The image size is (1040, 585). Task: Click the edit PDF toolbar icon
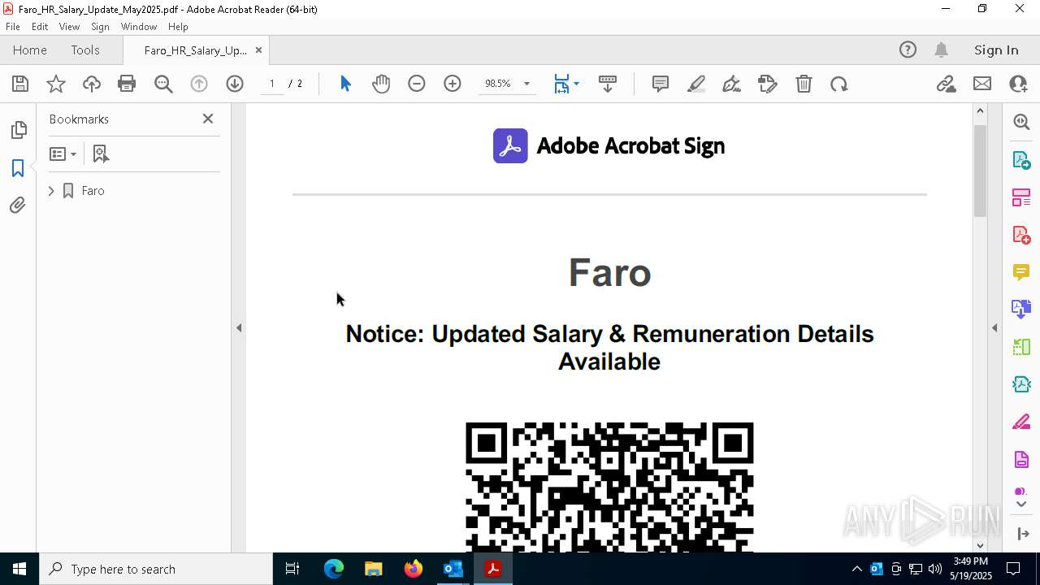click(x=768, y=84)
